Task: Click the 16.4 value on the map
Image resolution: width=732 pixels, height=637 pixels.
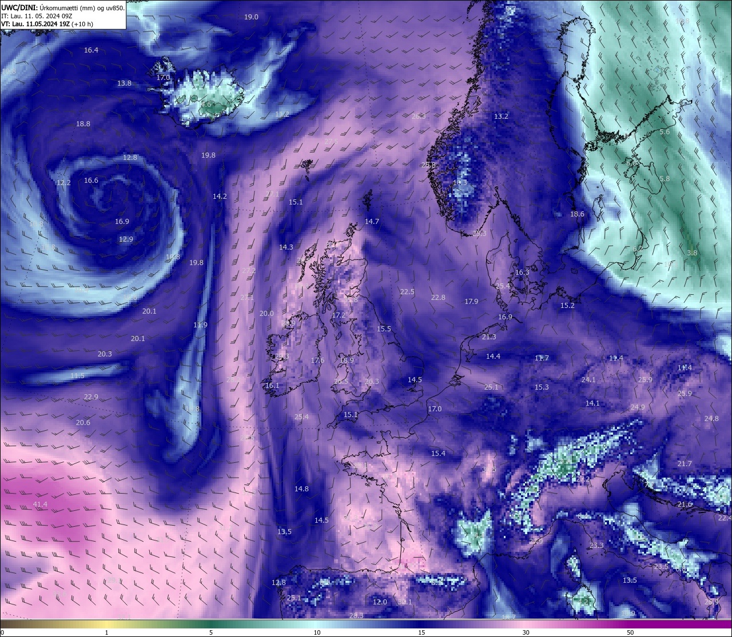Action: point(91,50)
